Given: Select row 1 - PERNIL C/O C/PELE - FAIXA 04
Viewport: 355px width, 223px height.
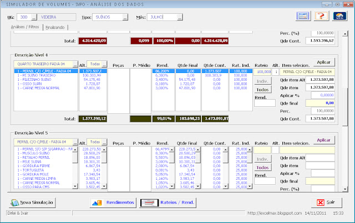Looking at the screenshot, I should point(46,71).
